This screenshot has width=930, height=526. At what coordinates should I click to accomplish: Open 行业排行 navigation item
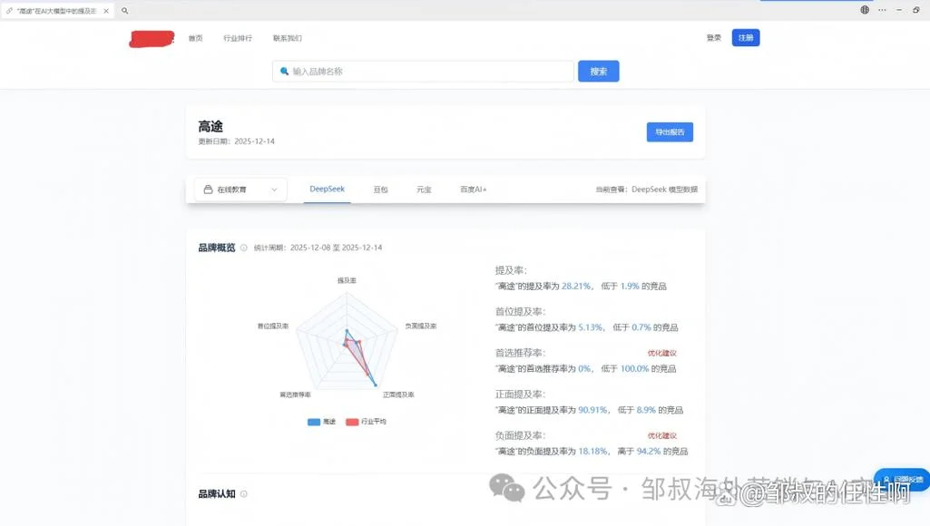pos(238,38)
